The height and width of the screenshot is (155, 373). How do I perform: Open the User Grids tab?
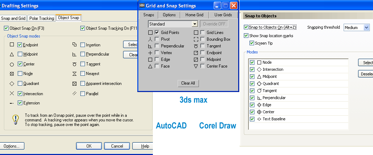pyautogui.click(x=223, y=15)
